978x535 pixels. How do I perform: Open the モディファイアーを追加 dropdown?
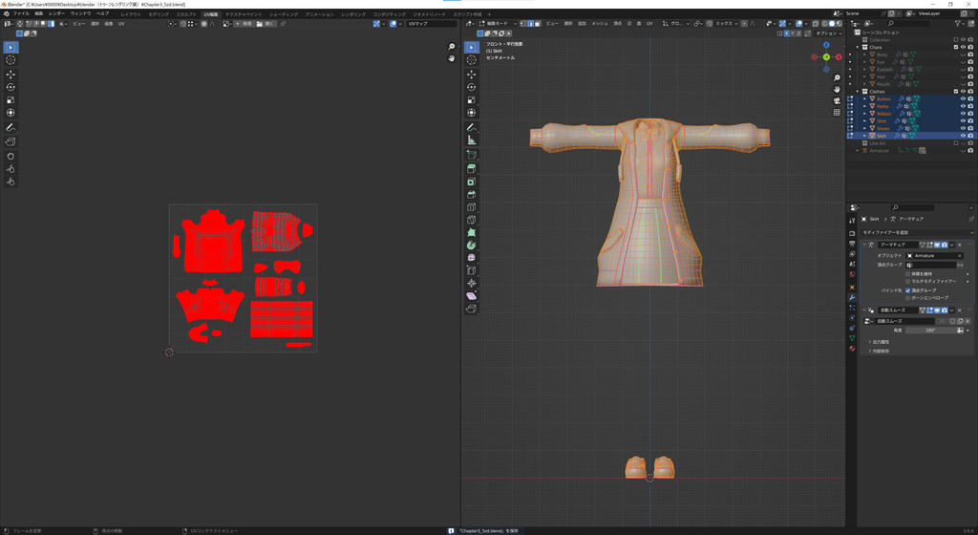click(x=915, y=232)
